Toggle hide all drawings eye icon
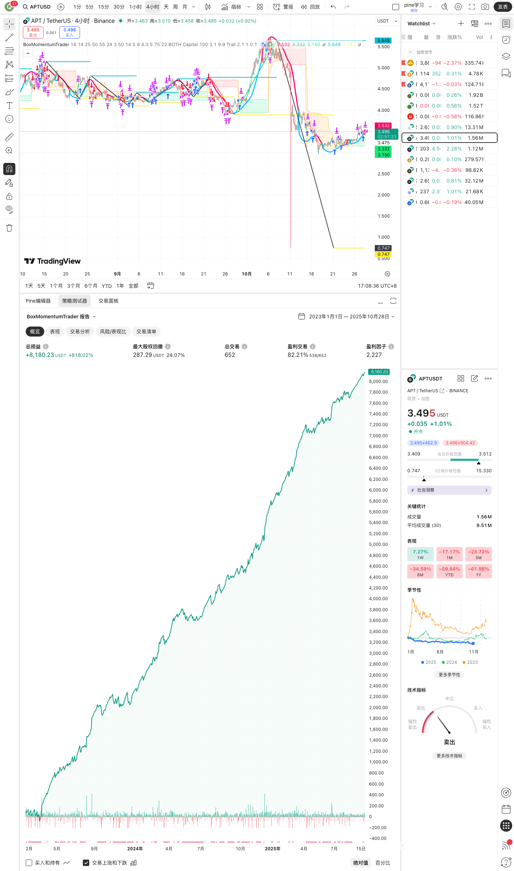The width and height of the screenshot is (514, 871). [9, 209]
